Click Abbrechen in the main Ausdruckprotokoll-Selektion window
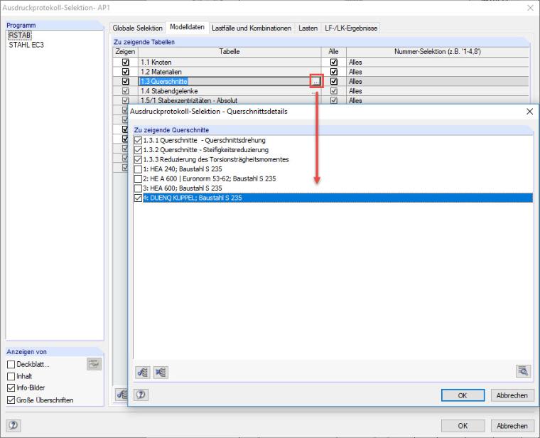Image resolution: width=540 pixels, height=438 pixels. coord(512,426)
